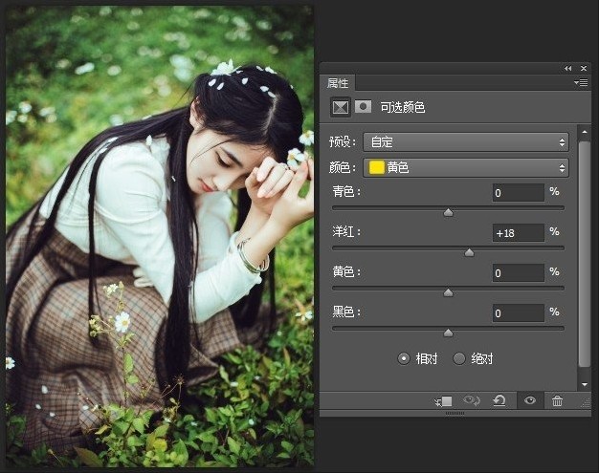Click the 洋红 label

(346, 231)
